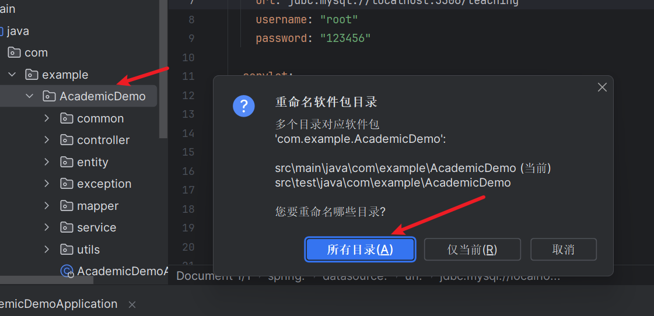Click the utils package folder icon
654x316 pixels.
coord(67,250)
